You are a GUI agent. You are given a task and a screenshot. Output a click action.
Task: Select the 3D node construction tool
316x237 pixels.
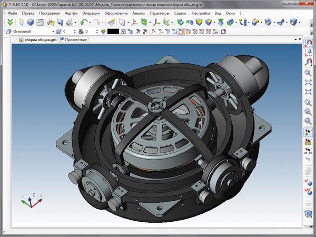134,22
